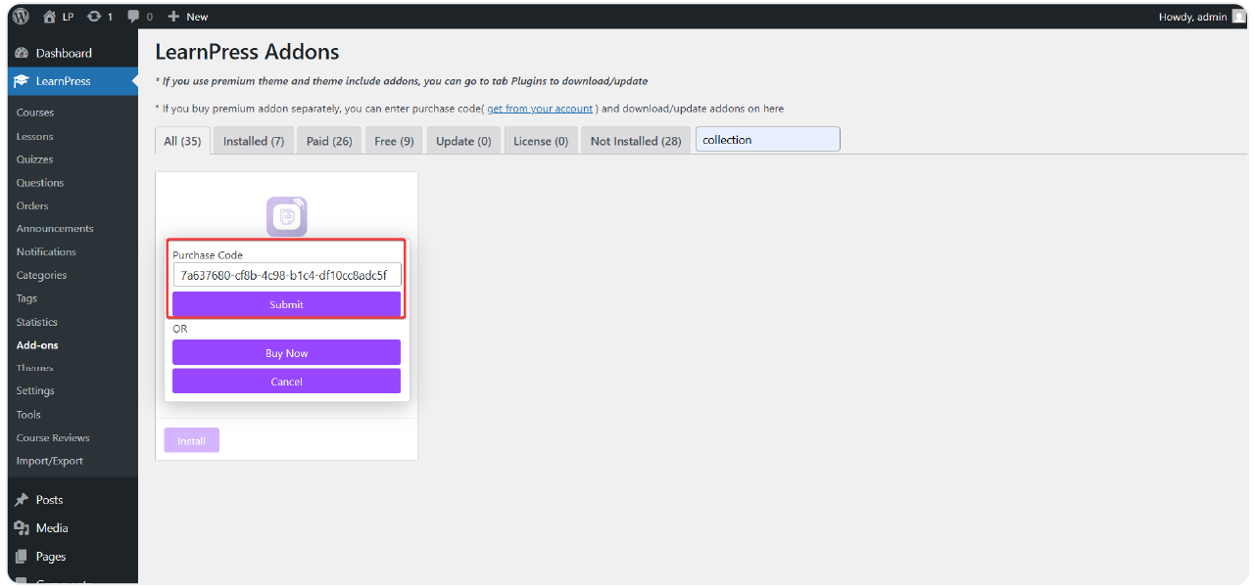Switch to the Update (0) tab
The width and height of the screenshot is (1255, 588).
(x=463, y=141)
